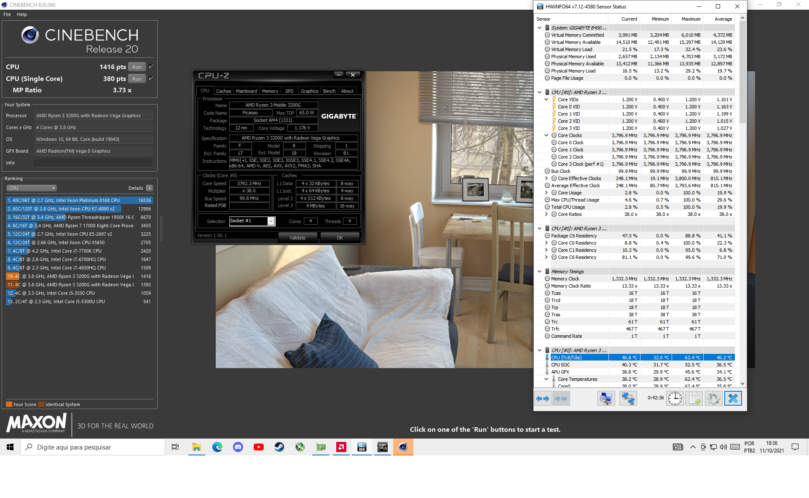Show hidden tray icons chevron
809x498 pixels.
coord(693,447)
